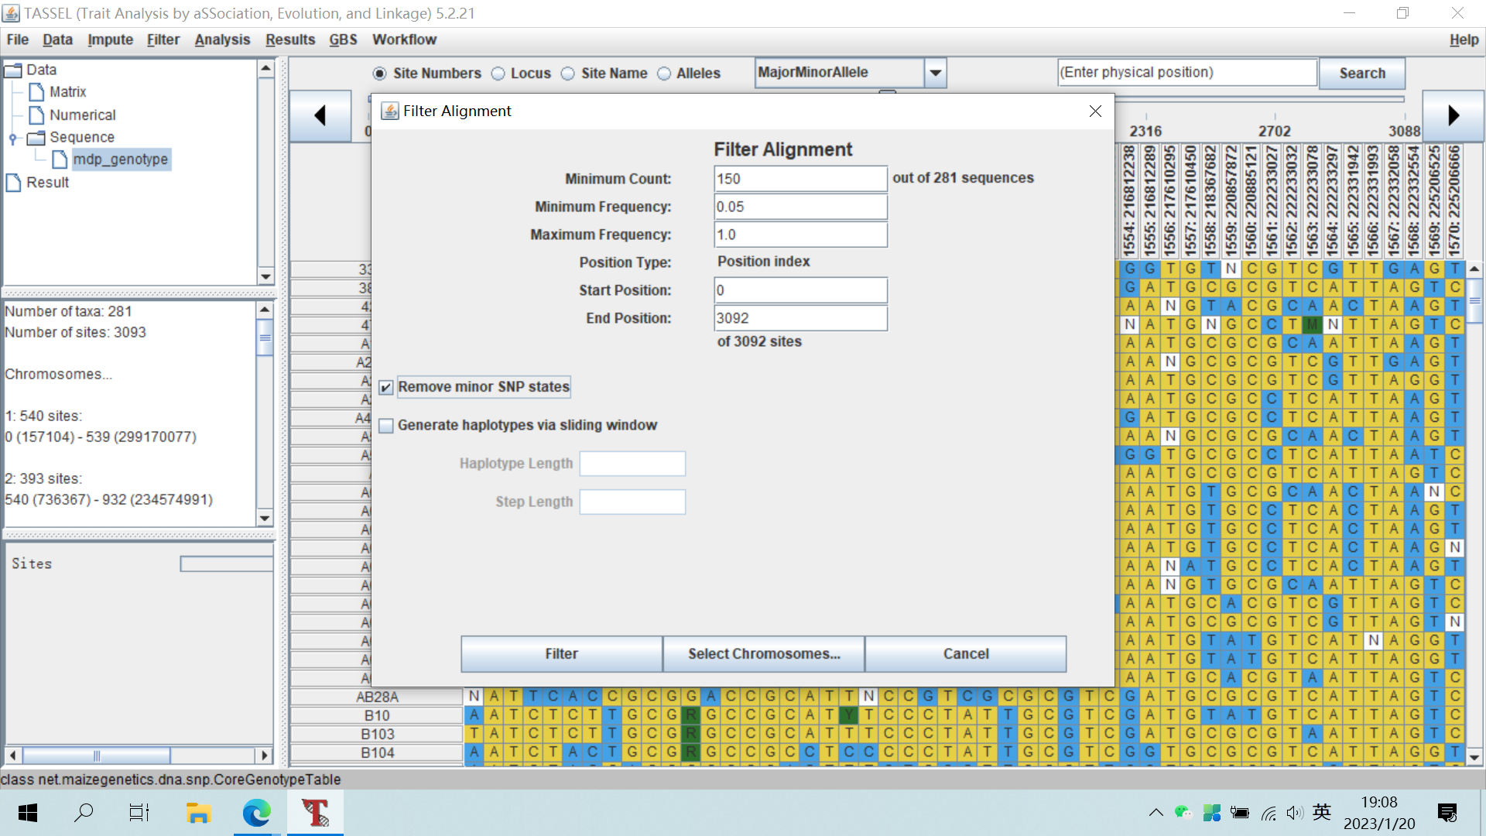Screen dimensions: 1486x836
Task: Open the Analysis menu
Action: (222, 39)
